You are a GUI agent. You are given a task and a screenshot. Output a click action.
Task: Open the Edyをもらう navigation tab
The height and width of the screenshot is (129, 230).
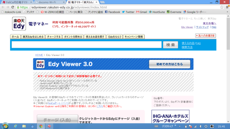[115, 37]
